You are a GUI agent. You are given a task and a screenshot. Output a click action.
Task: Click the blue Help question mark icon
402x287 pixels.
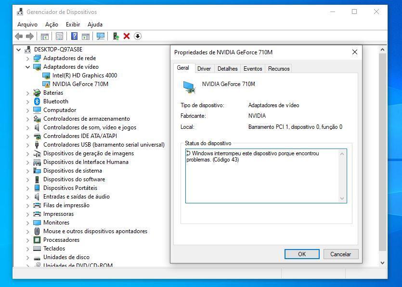74,36
